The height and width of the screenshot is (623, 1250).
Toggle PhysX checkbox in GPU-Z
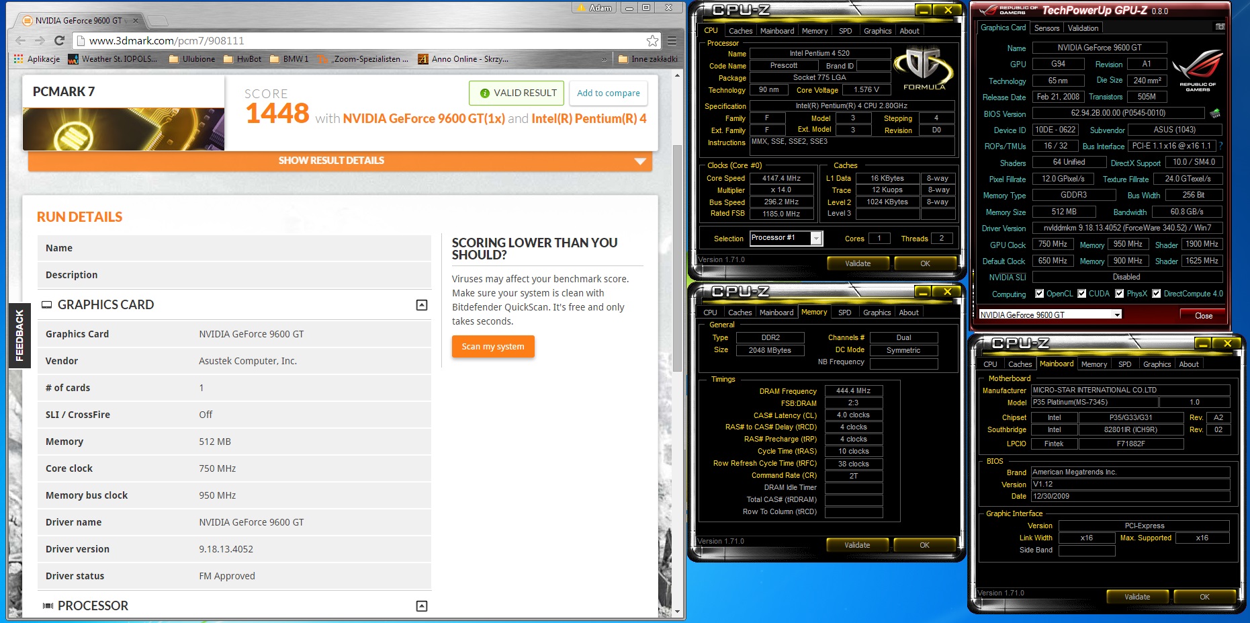click(x=1120, y=294)
